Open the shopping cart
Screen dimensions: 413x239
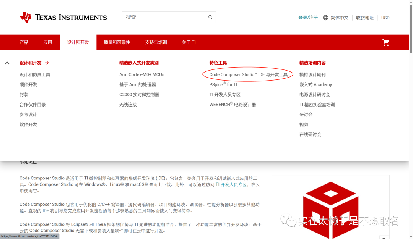click(386, 42)
